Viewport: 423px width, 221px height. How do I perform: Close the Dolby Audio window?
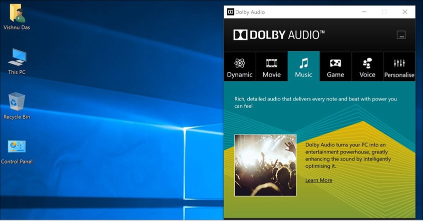404,12
